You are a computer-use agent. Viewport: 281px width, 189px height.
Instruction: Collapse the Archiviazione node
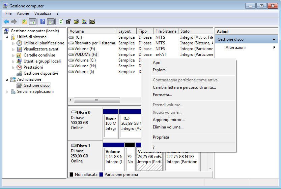7,80
